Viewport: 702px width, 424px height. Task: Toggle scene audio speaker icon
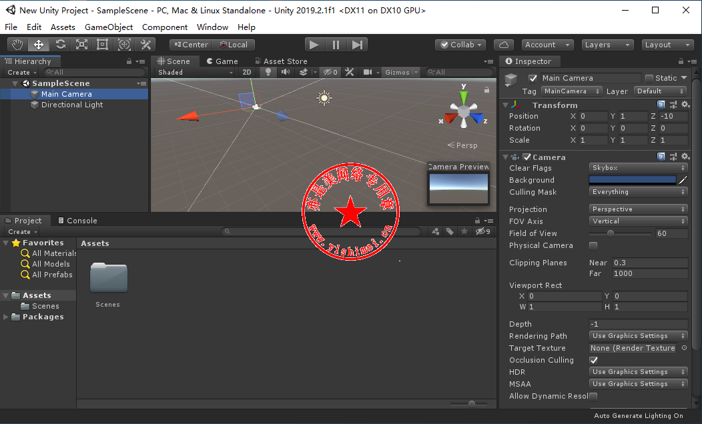pos(285,72)
